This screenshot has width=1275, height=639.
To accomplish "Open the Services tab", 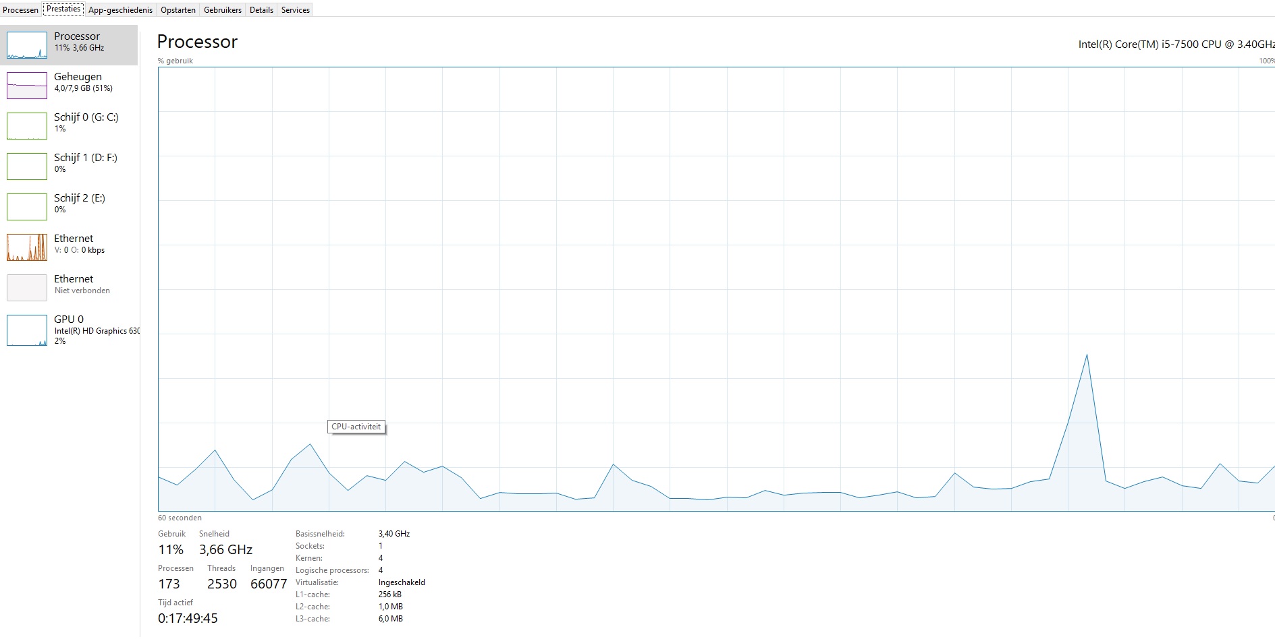I will point(296,10).
